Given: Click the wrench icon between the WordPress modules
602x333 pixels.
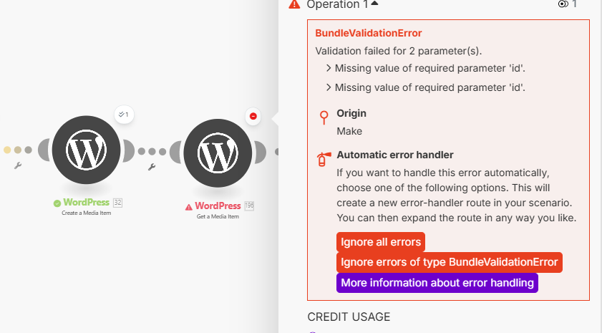Looking at the screenshot, I should click(x=152, y=167).
